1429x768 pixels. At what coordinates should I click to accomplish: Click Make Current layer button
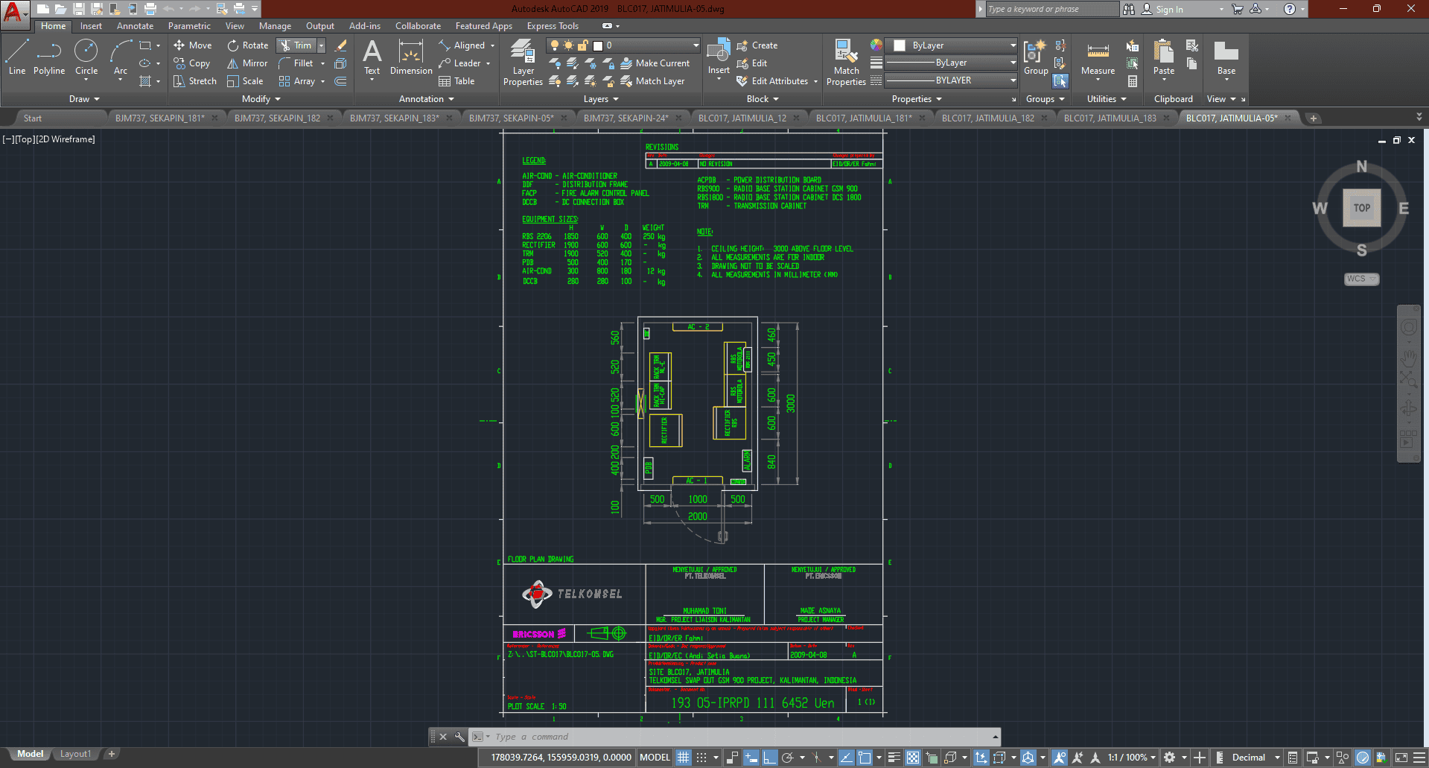click(x=655, y=63)
